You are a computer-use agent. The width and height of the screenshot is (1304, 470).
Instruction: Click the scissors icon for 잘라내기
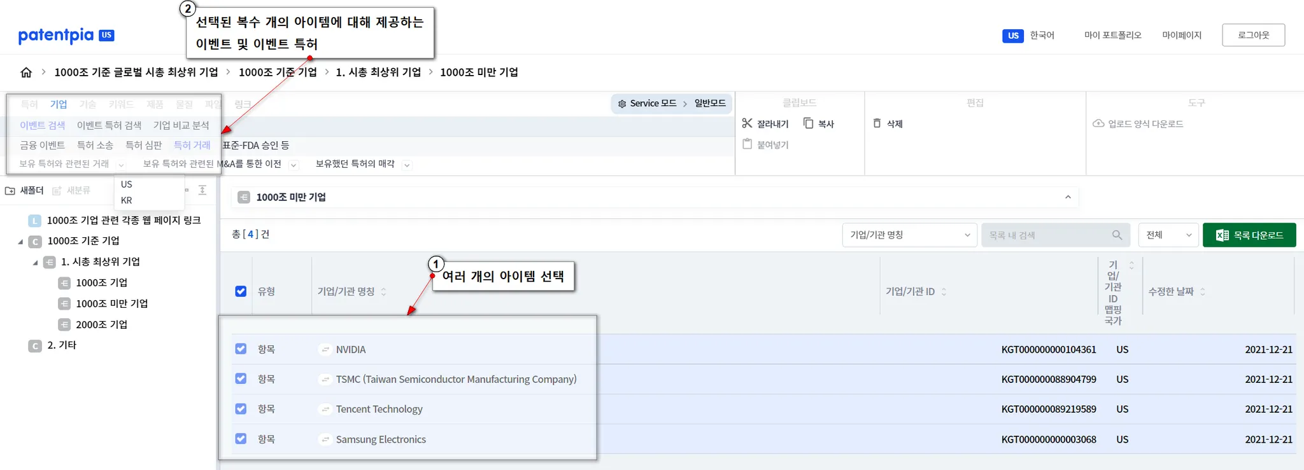coord(748,123)
